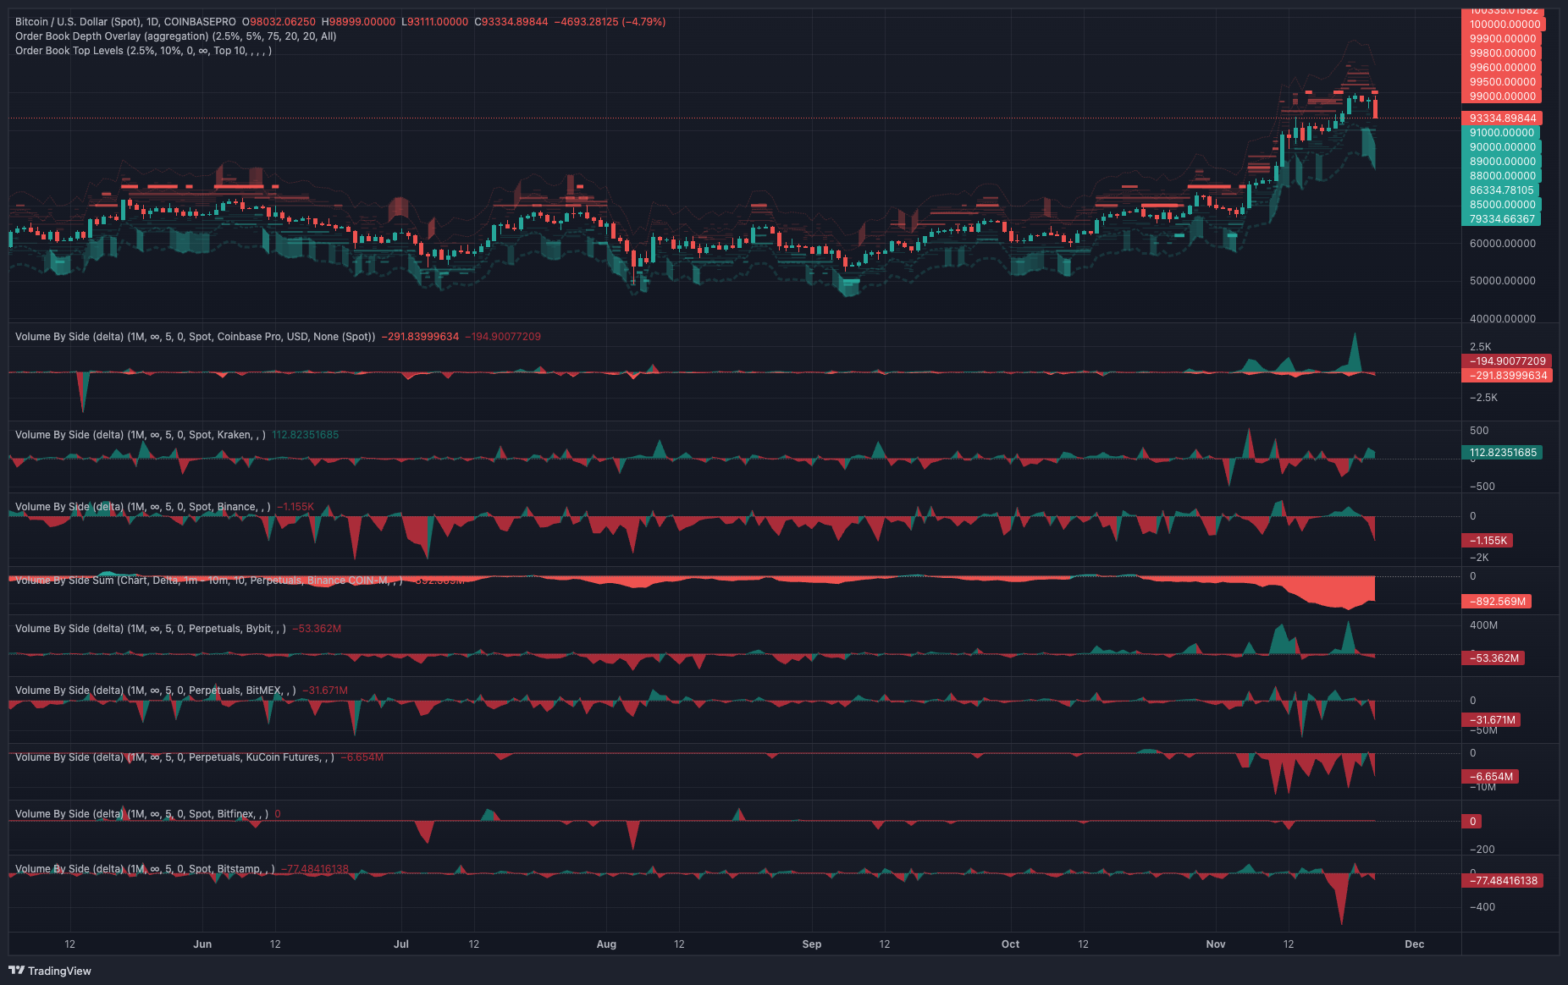Click Nov on the time axis

1215,944
